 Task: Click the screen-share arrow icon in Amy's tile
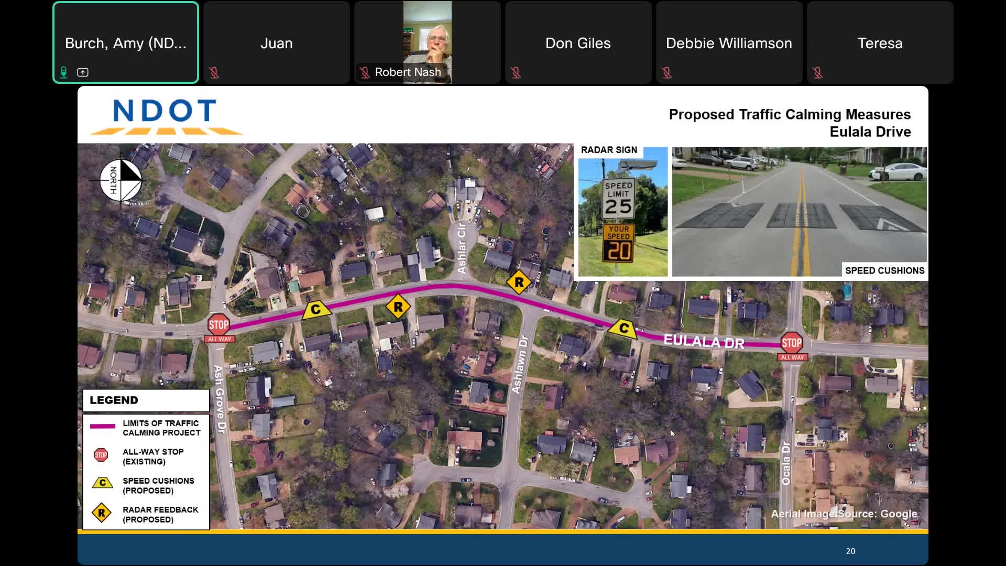pyautogui.click(x=82, y=72)
